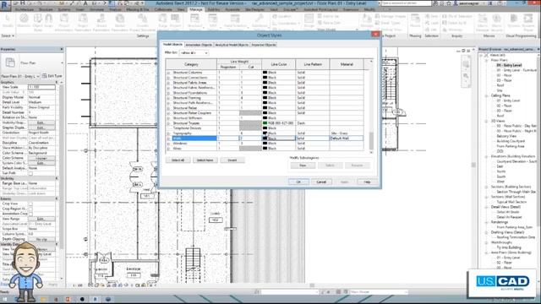Click the Invert button

pos(232,160)
